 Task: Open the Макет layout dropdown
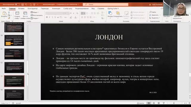point(35,12)
